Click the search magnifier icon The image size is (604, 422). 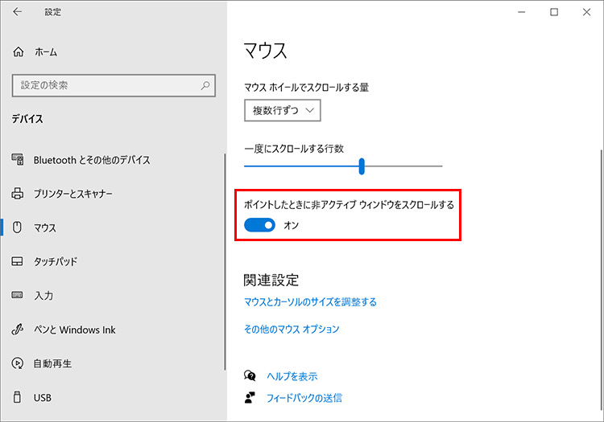click(x=206, y=84)
